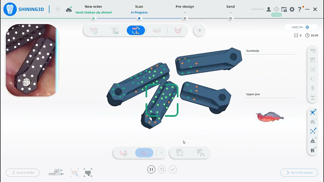Reset the scan with the circular arrow

[x=162, y=169]
